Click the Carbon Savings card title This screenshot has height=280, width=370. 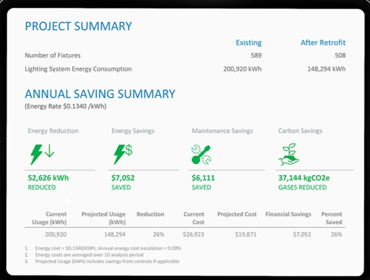coord(300,131)
